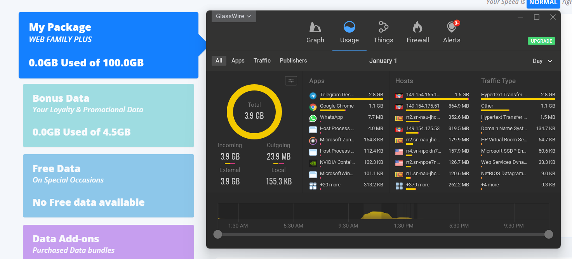Click flag of rr2.sn-nau-jhc 352.6 MB host
This screenshot has width=572, height=259.
(x=399, y=118)
